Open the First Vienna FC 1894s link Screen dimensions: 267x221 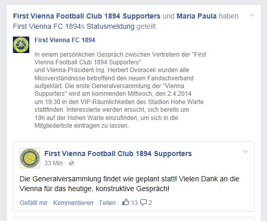[49, 26]
